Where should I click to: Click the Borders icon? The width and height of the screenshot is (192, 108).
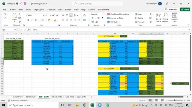point(42,20)
